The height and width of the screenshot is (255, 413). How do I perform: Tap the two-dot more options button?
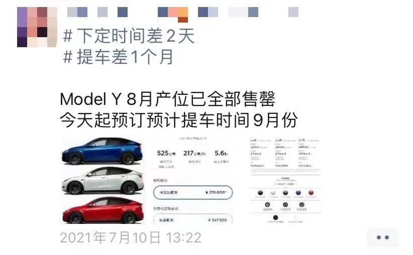click(x=383, y=237)
